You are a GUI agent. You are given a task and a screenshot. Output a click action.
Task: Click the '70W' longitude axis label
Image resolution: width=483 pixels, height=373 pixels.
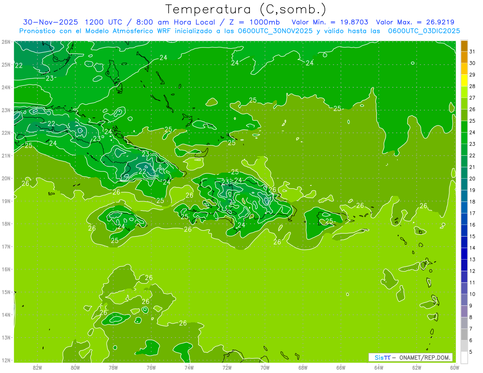(265, 367)
